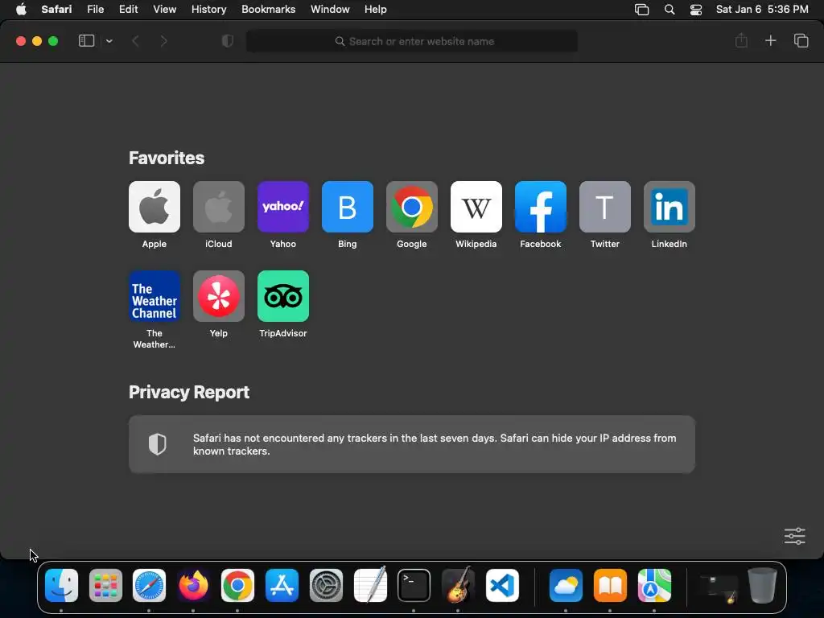Open Terminal from the Dock
The width and height of the screenshot is (824, 618).
click(414, 586)
